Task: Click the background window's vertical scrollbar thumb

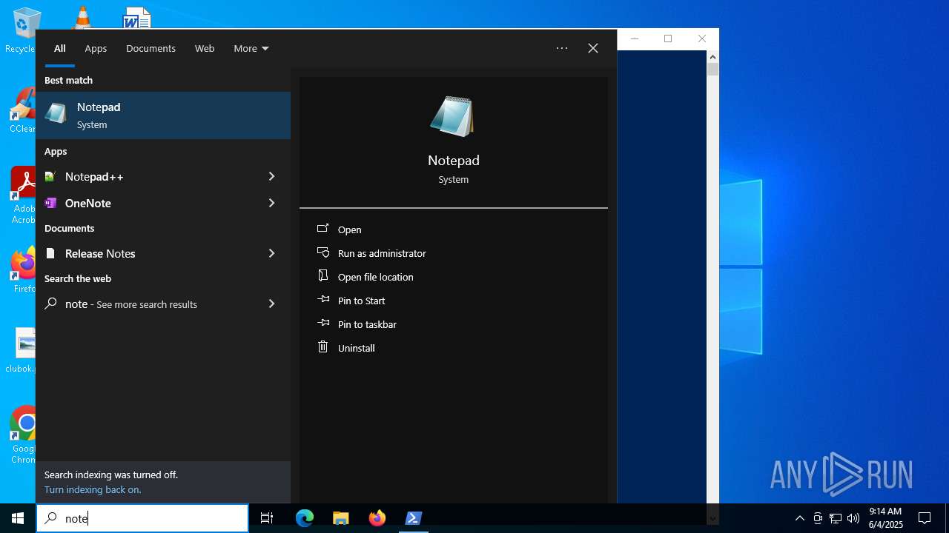Action: point(712,70)
